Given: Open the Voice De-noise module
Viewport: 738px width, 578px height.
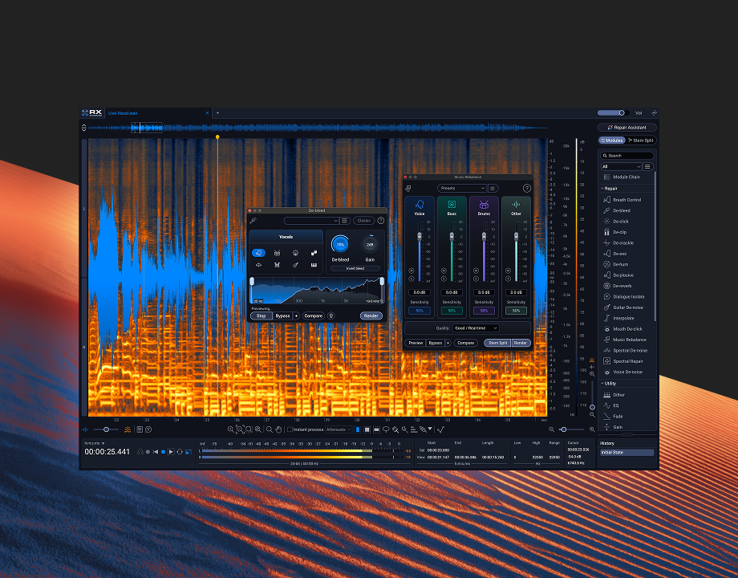Looking at the screenshot, I should pos(623,372).
